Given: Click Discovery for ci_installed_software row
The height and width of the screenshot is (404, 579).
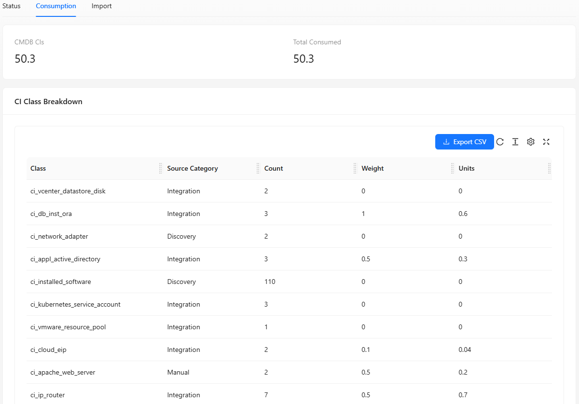Looking at the screenshot, I should (181, 282).
